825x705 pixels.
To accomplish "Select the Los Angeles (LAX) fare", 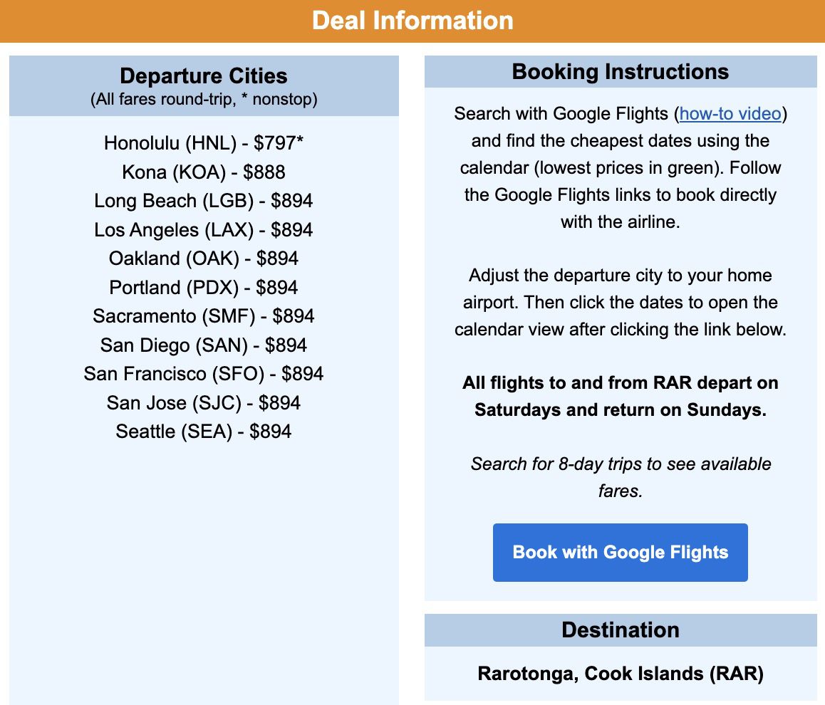I will [x=203, y=229].
